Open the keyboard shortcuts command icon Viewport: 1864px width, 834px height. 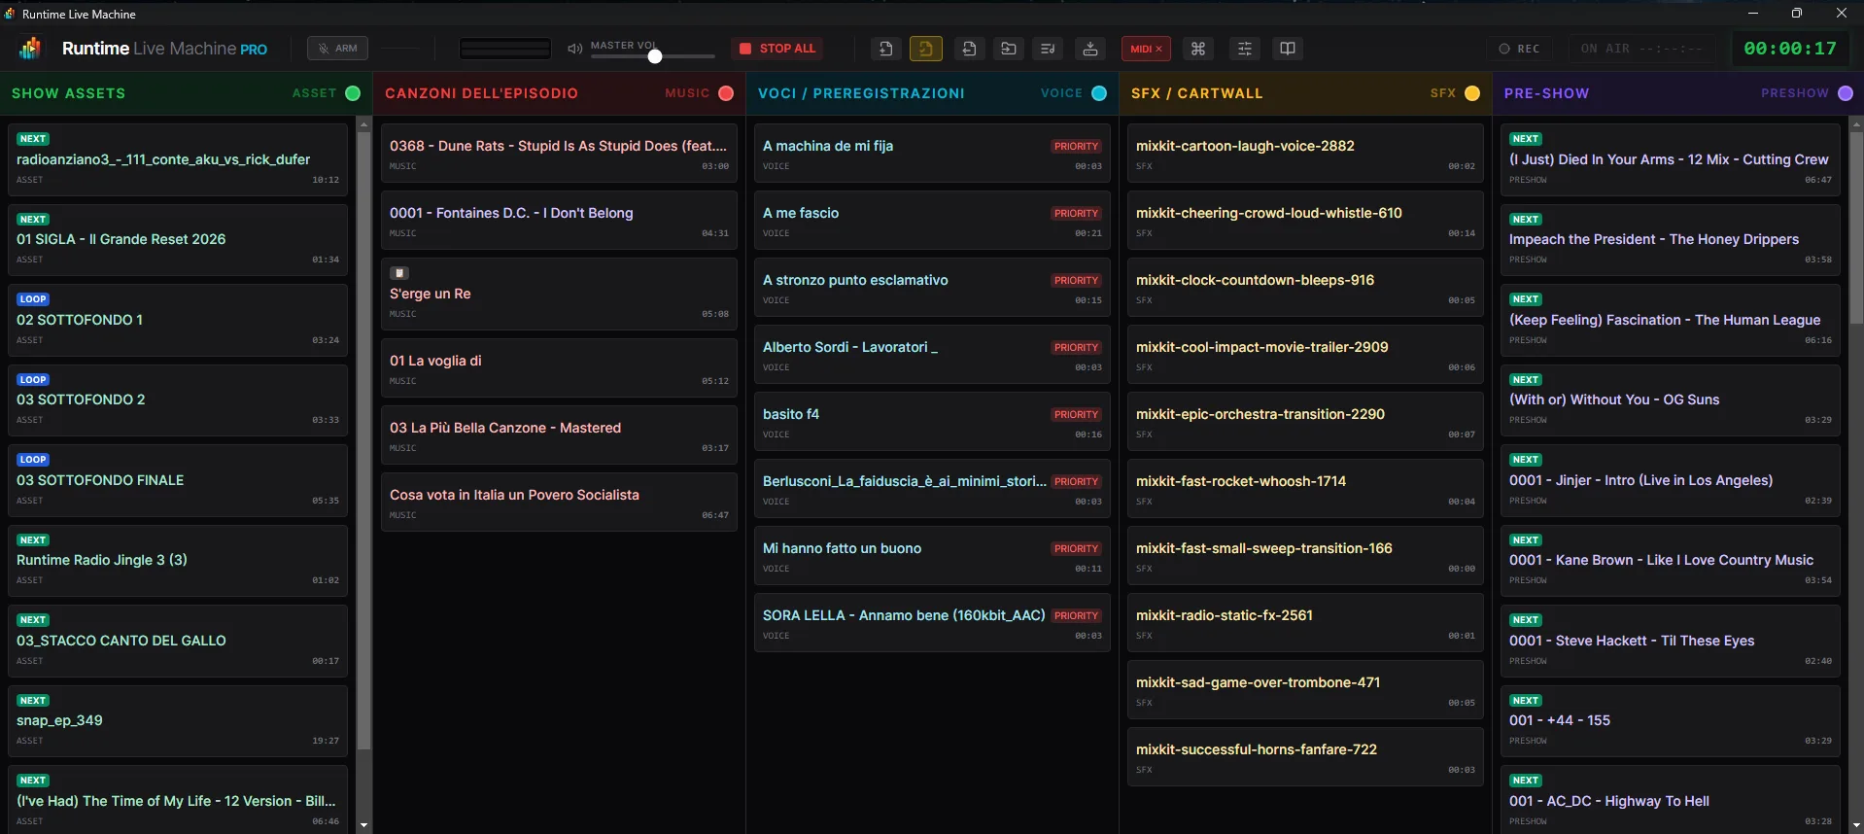(x=1198, y=49)
